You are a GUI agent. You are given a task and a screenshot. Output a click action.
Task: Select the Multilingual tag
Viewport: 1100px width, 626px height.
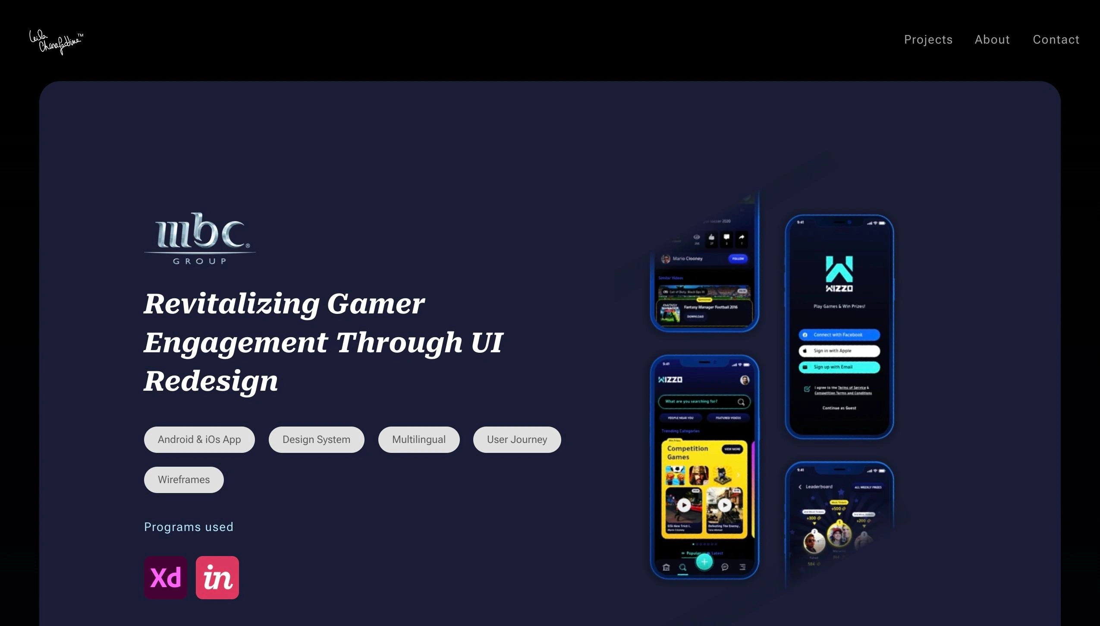(418, 439)
